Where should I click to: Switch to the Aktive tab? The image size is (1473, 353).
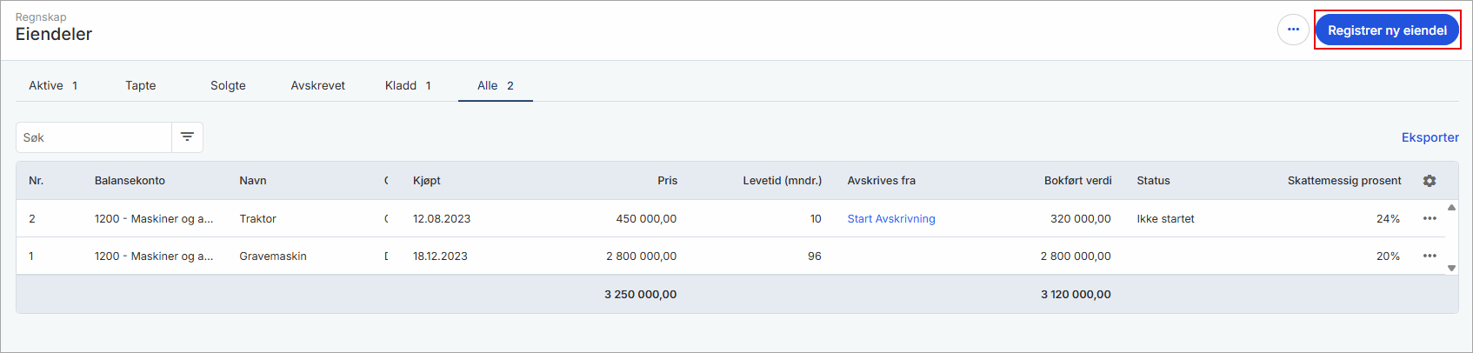click(53, 85)
